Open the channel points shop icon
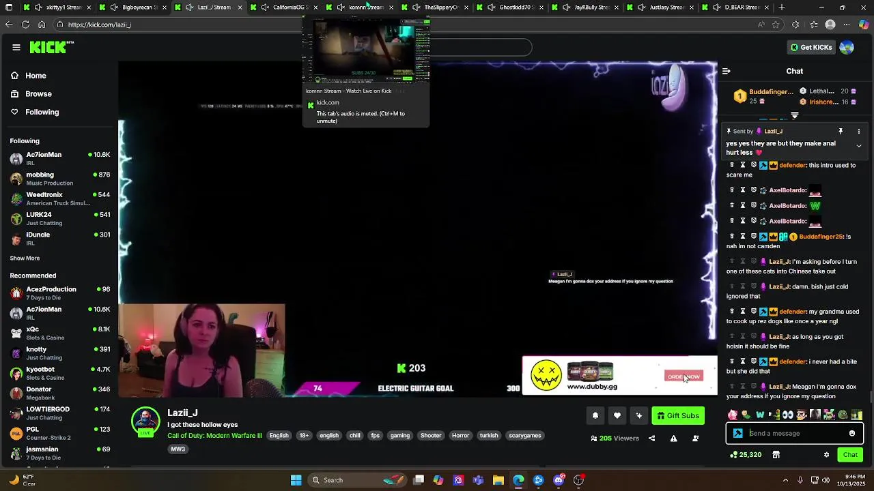 point(776,455)
